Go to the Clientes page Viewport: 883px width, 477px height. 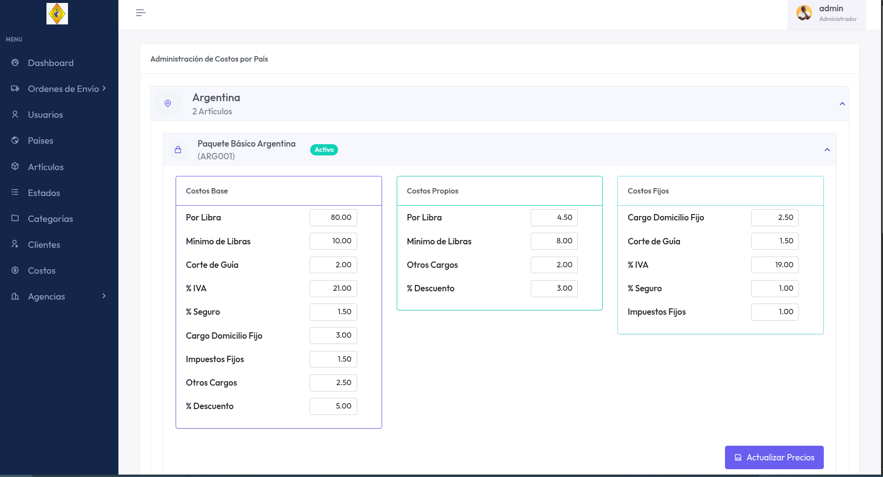point(44,244)
